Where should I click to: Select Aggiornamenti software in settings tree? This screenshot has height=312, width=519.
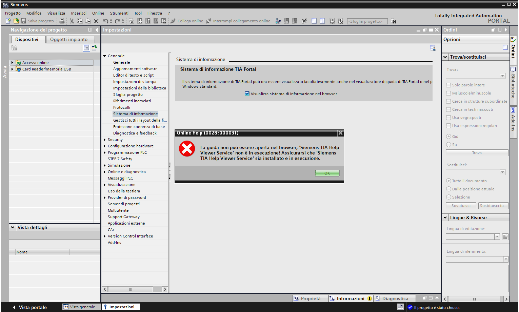[135, 69]
